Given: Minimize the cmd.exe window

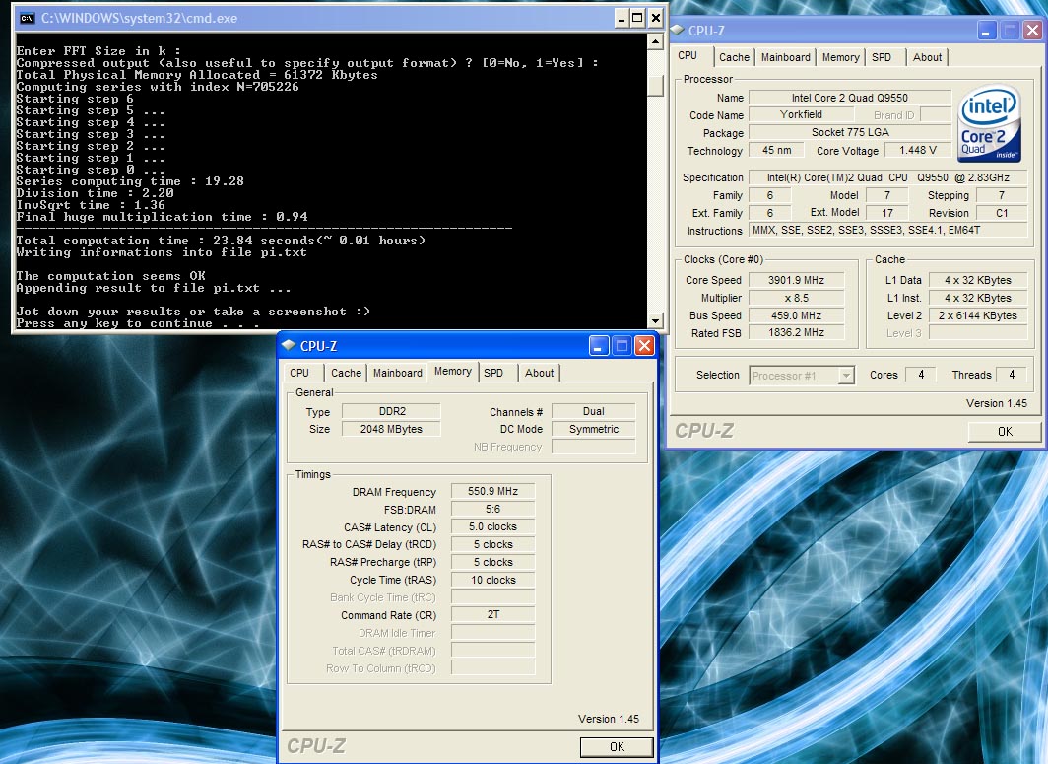Looking at the screenshot, I should (x=622, y=18).
